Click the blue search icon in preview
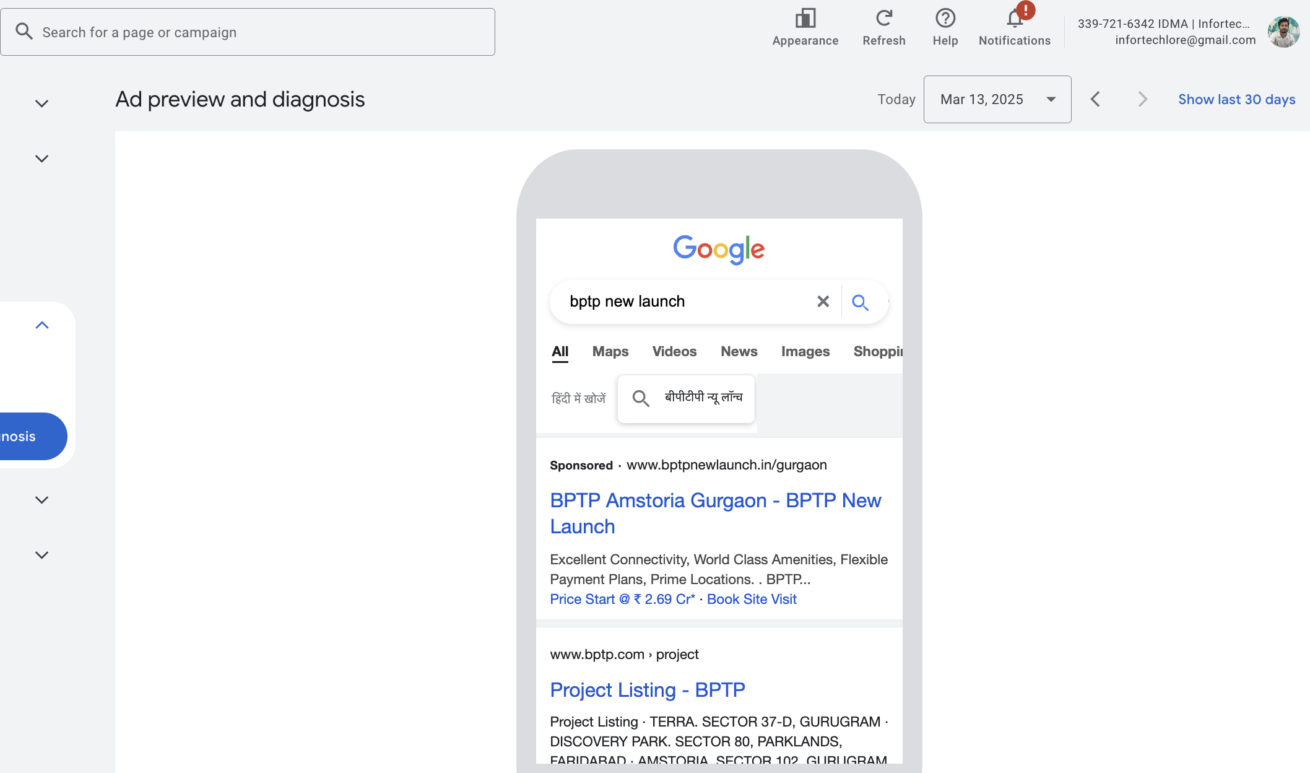This screenshot has width=1310, height=773. (860, 302)
